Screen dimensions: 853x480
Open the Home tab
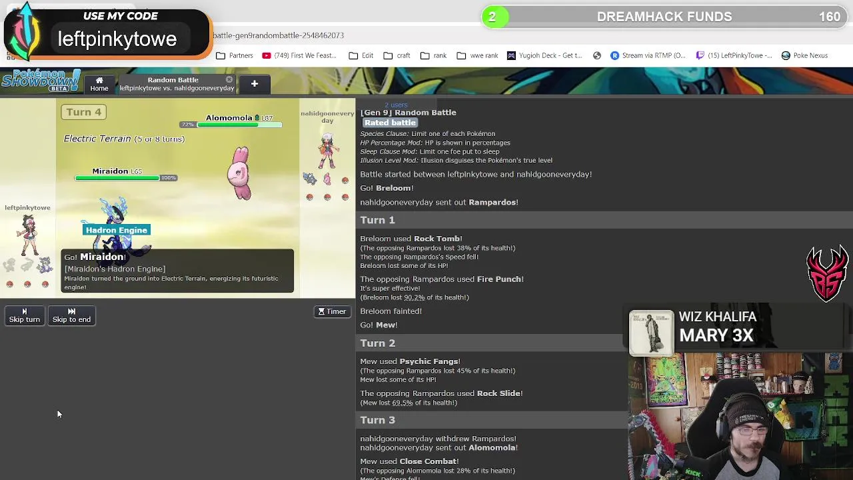pos(99,84)
